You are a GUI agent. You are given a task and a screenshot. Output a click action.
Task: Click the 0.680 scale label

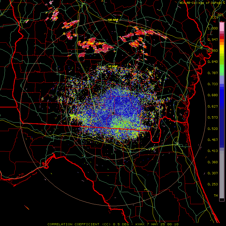(213, 95)
